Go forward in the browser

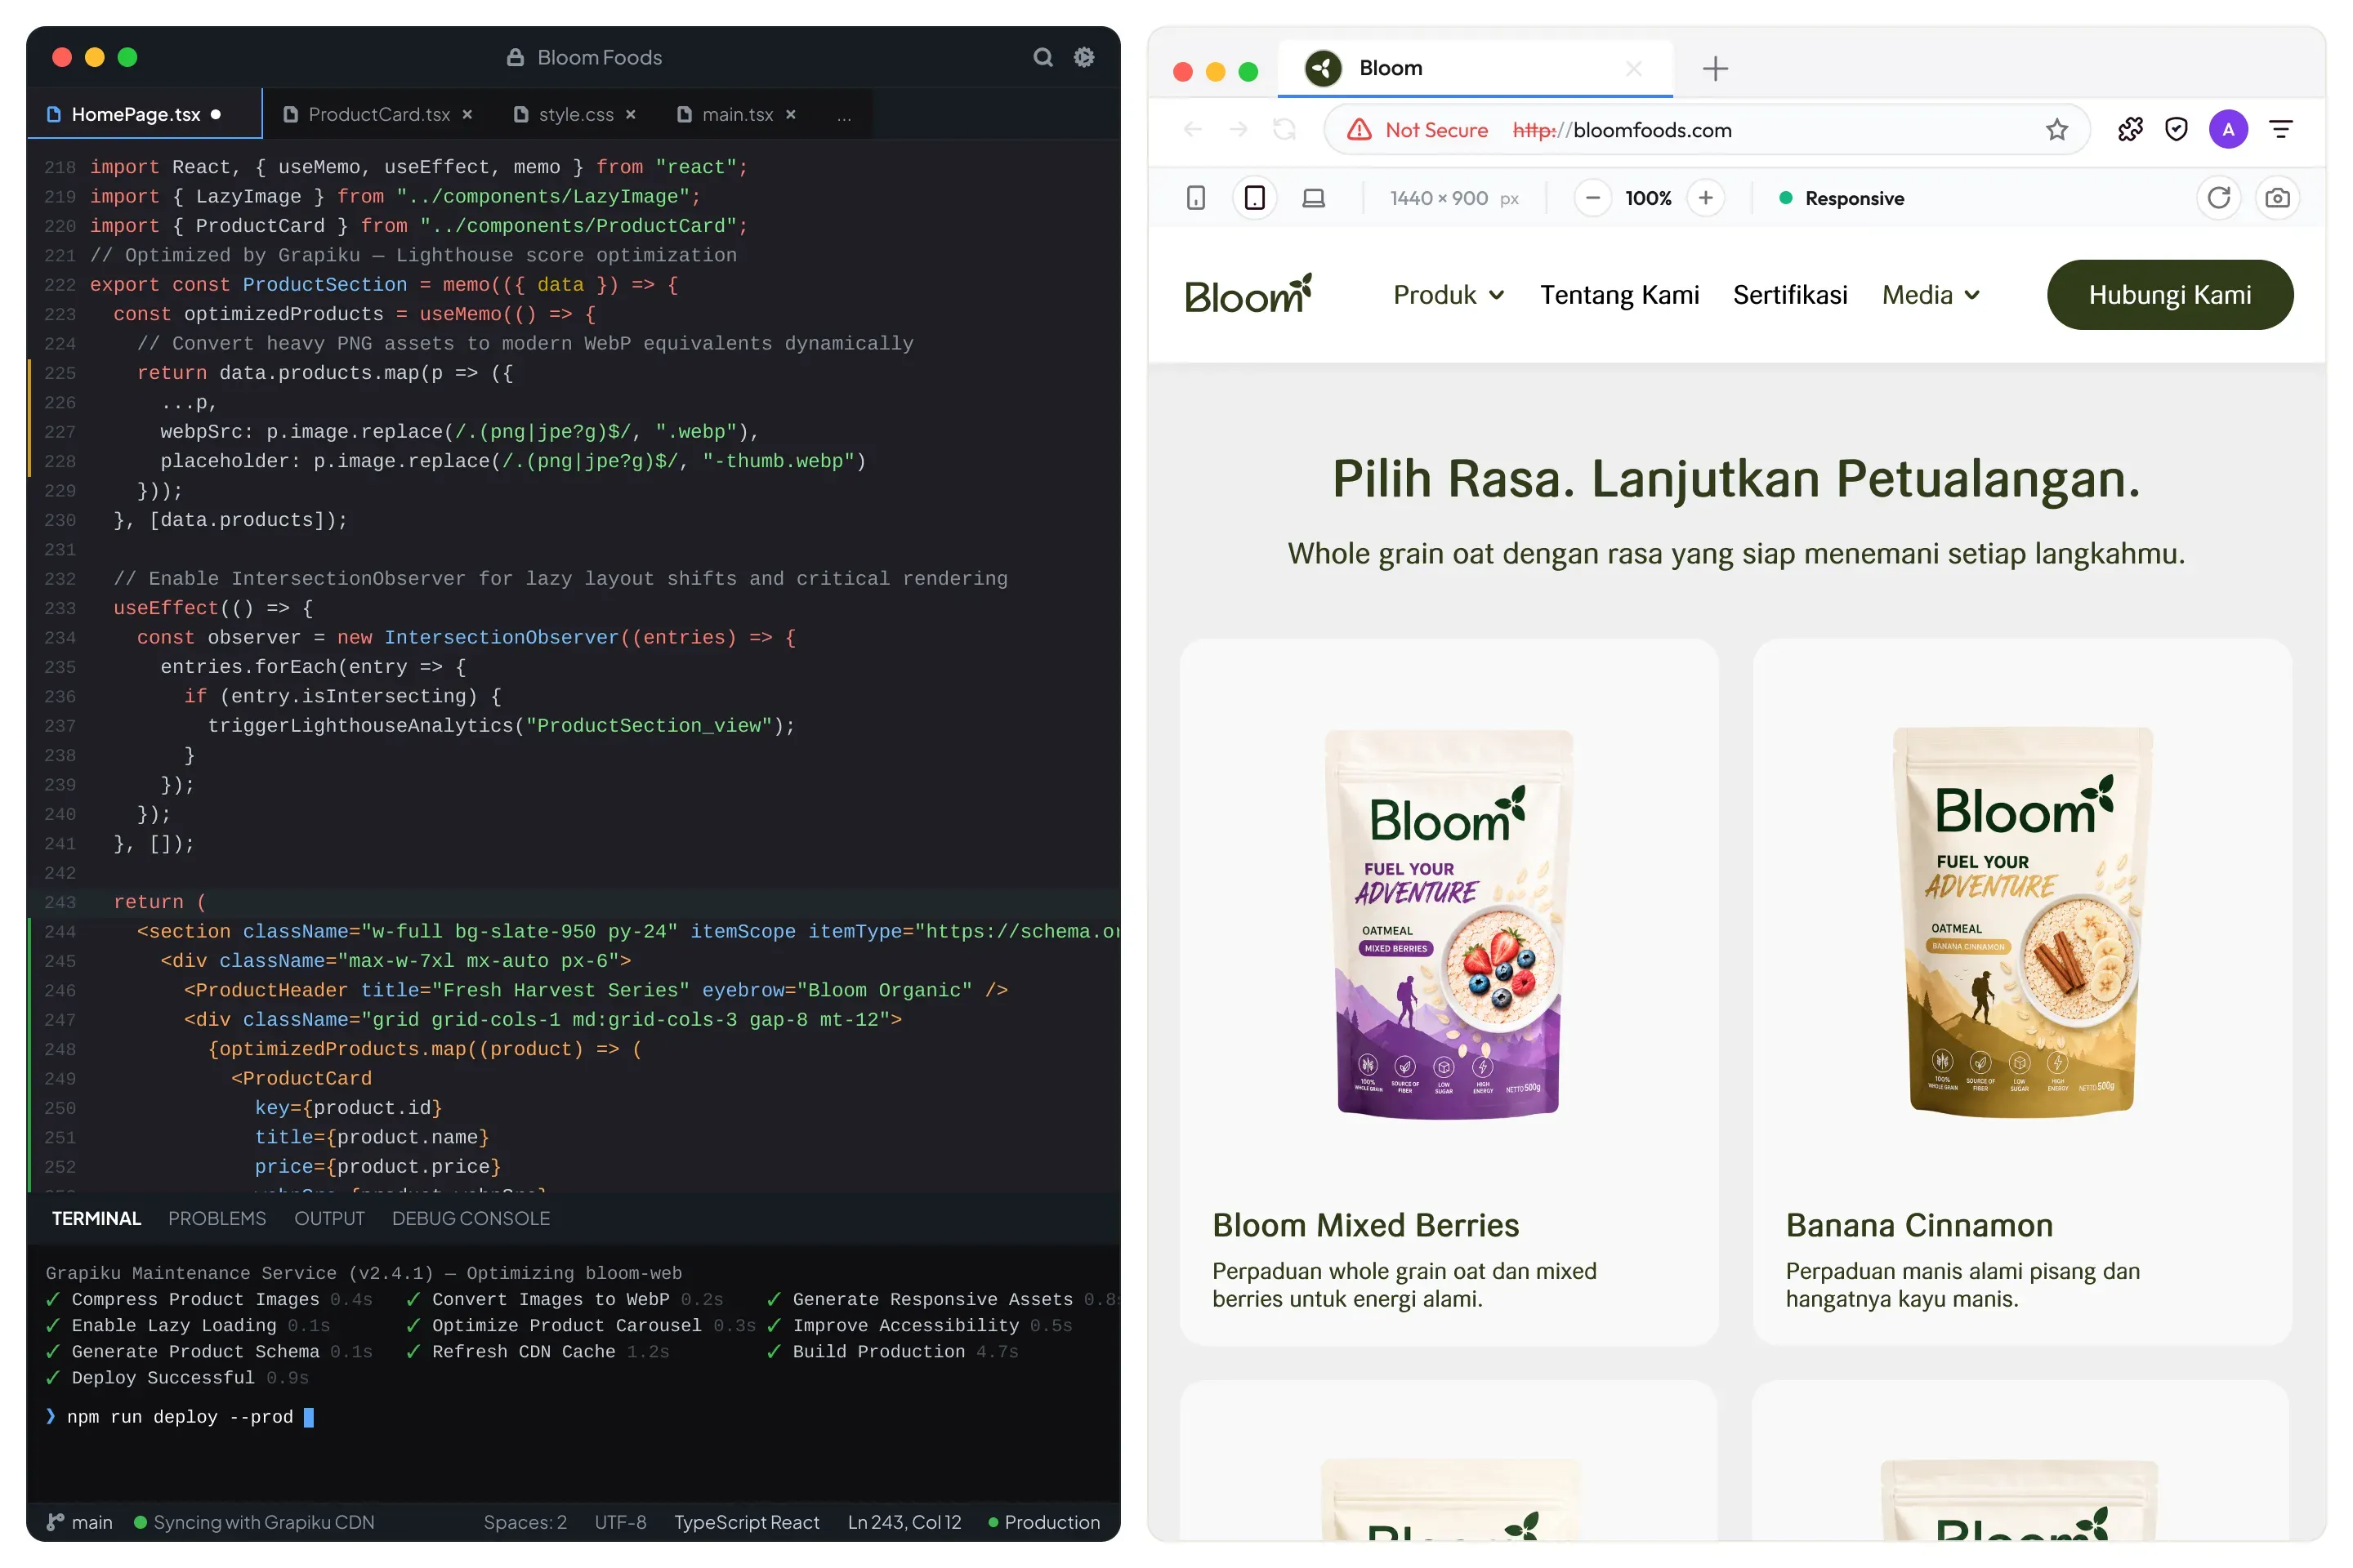coord(1239,129)
